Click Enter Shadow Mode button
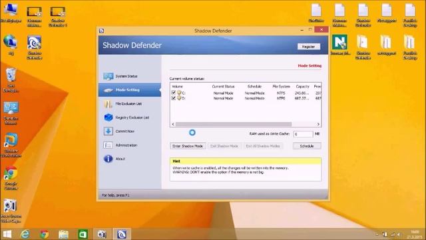Viewport: 426px width, 240px height. tap(188, 146)
